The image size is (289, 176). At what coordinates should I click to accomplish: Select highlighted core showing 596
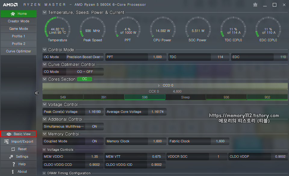point(145,97)
